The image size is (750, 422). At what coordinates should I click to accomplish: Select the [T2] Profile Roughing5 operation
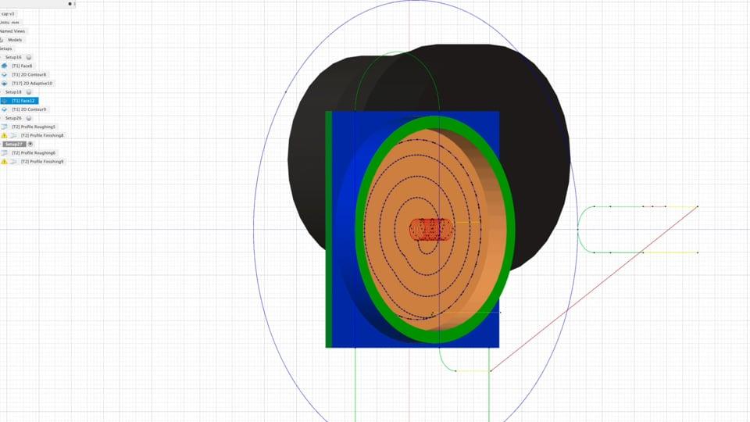pos(34,127)
